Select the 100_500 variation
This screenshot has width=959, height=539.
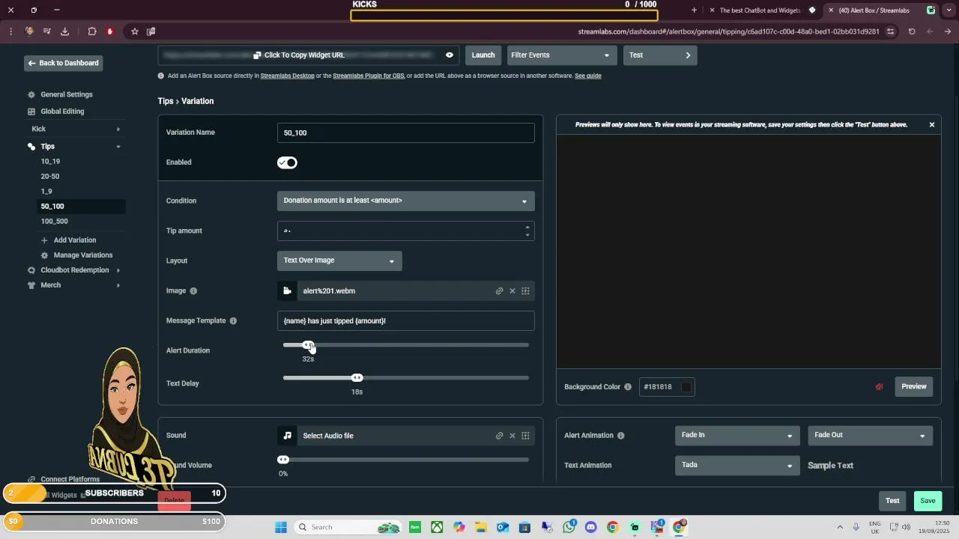click(54, 222)
